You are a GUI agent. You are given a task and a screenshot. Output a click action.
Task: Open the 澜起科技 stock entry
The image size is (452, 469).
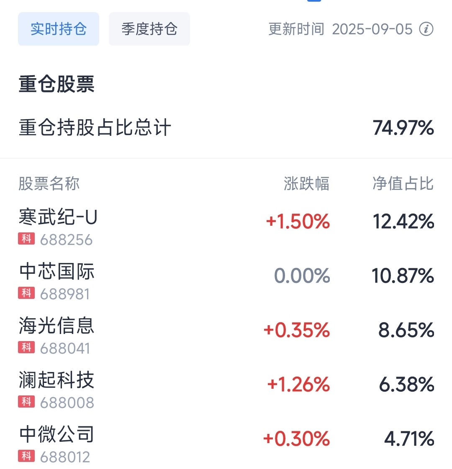226,390
